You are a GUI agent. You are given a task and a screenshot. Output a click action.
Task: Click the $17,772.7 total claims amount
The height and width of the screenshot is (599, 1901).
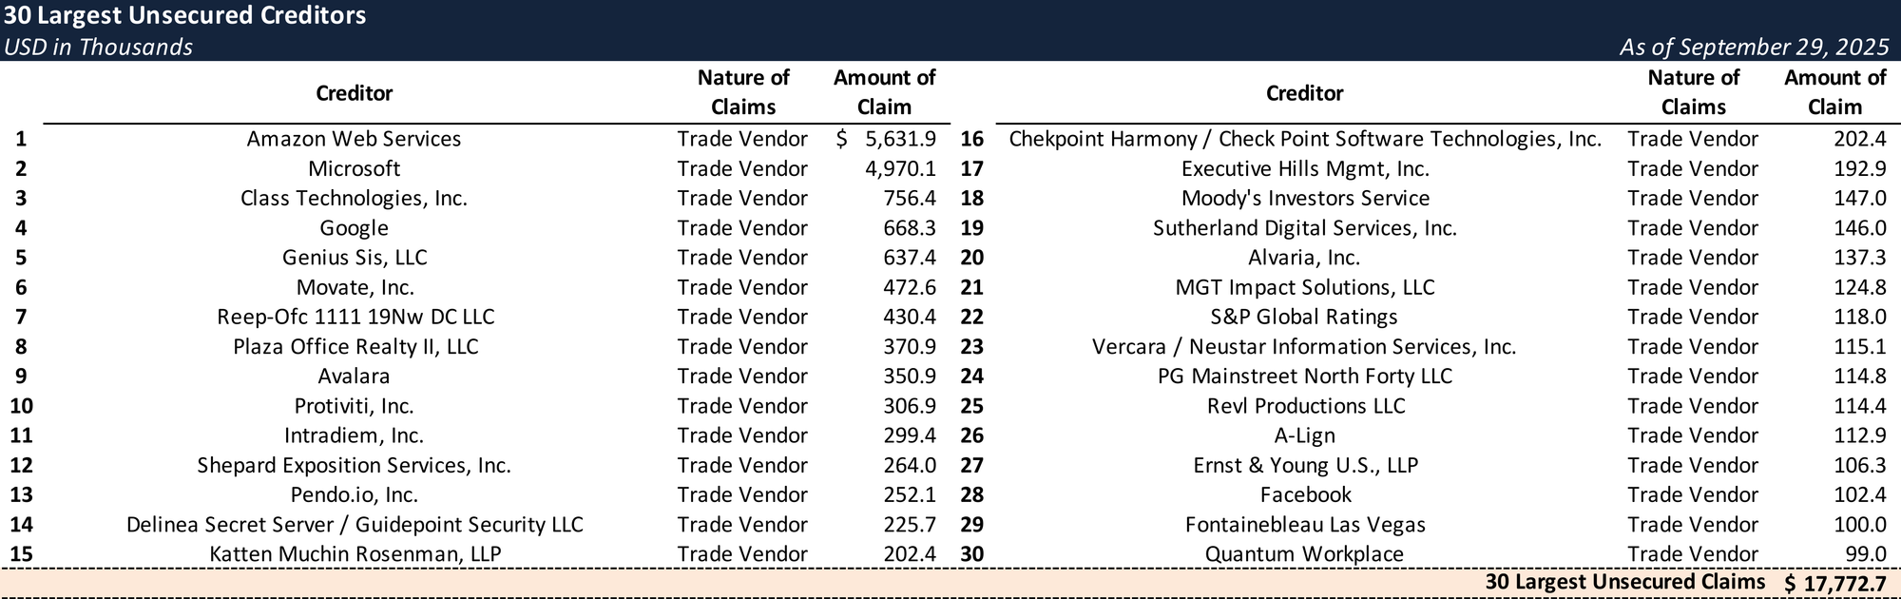1835,583
